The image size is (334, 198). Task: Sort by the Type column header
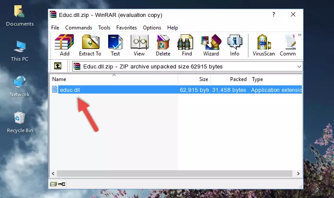[x=276, y=79]
